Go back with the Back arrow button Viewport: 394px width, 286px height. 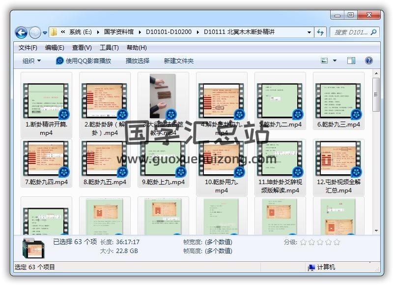pyautogui.click(x=21, y=32)
